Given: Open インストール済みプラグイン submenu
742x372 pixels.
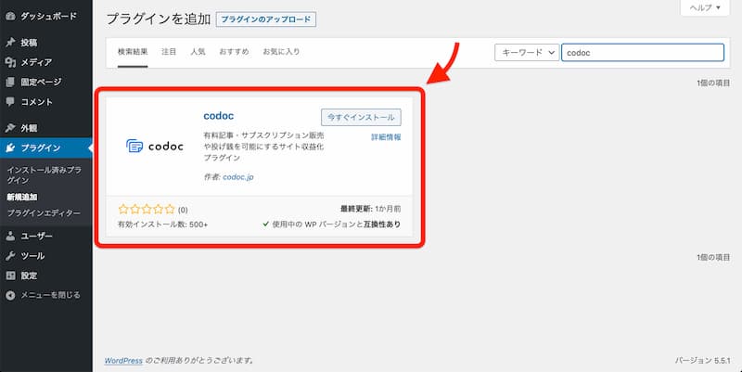Looking at the screenshot, I should 44,174.
